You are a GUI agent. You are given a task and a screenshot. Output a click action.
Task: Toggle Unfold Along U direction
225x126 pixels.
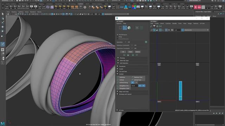click(x=133, y=83)
